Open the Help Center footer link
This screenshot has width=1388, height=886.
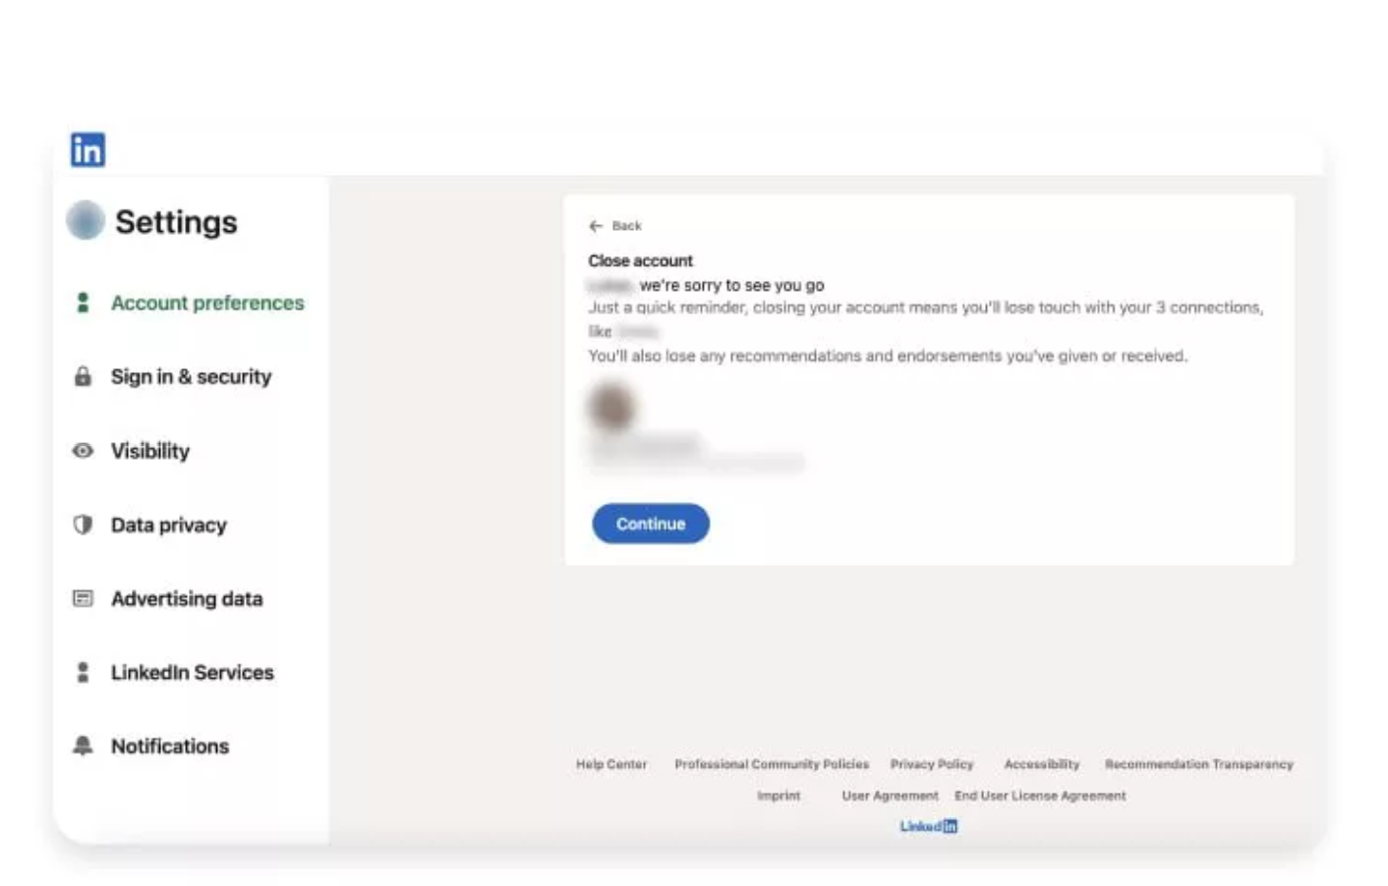coord(611,764)
